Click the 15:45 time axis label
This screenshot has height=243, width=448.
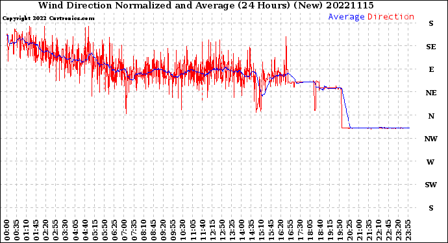271,230
